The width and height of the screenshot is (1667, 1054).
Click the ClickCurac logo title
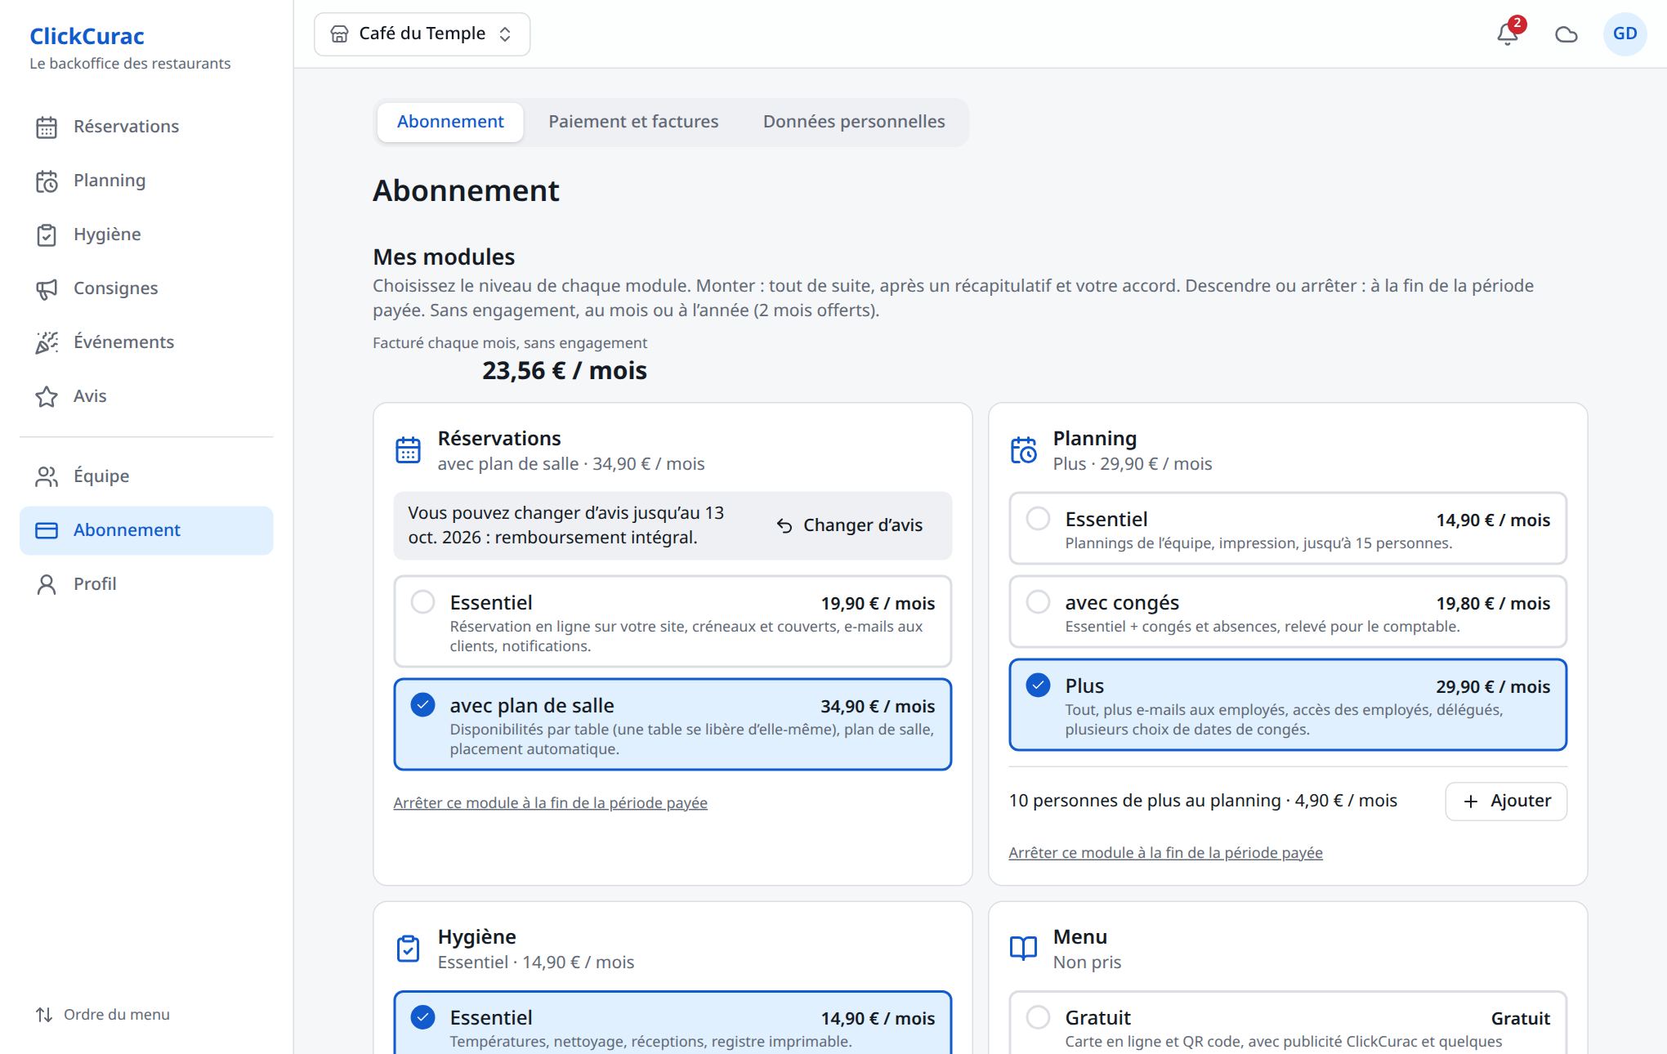pyautogui.click(x=87, y=37)
